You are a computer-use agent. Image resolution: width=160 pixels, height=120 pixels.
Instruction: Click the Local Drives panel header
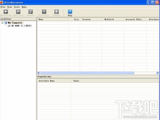pos(18,19)
